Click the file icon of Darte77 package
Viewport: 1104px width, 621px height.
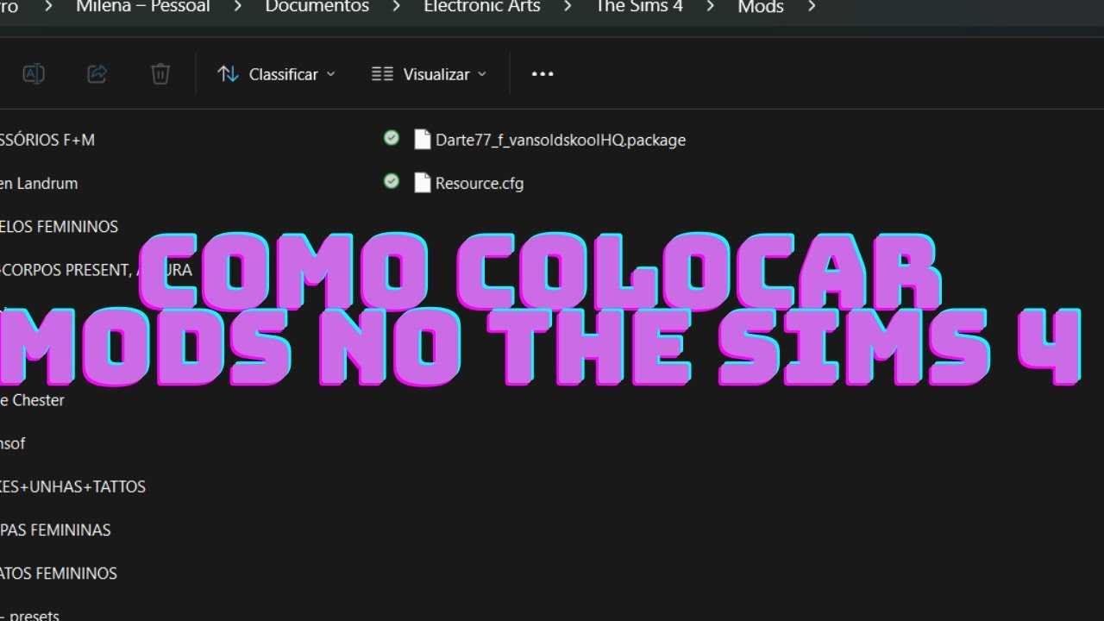(x=422, y=140)
